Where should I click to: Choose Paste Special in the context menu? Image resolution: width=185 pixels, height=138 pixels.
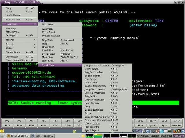coord(20,15)
